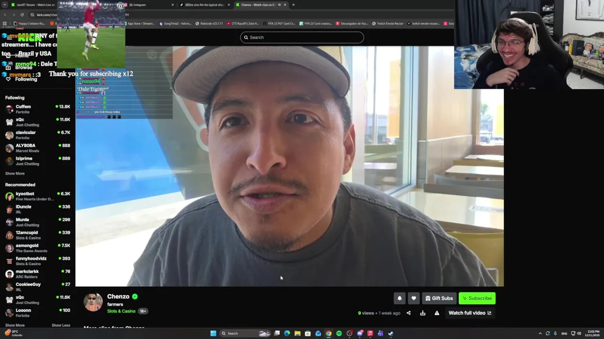Viewport: 604px width, 339px height.
Task: Click the Gift Subs button
Action: point(439,298)
